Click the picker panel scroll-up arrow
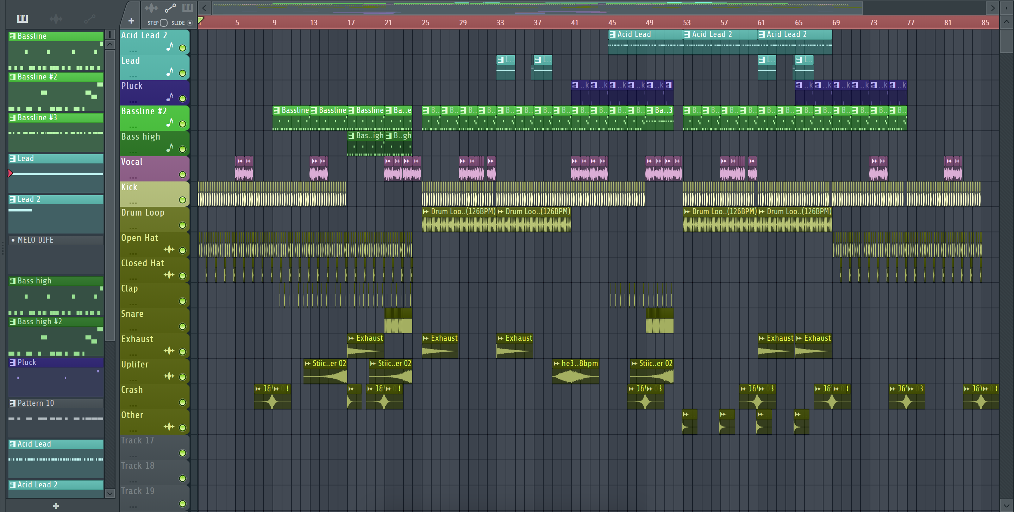Viewport: 1014px width, 512px height. pos(110,44)
